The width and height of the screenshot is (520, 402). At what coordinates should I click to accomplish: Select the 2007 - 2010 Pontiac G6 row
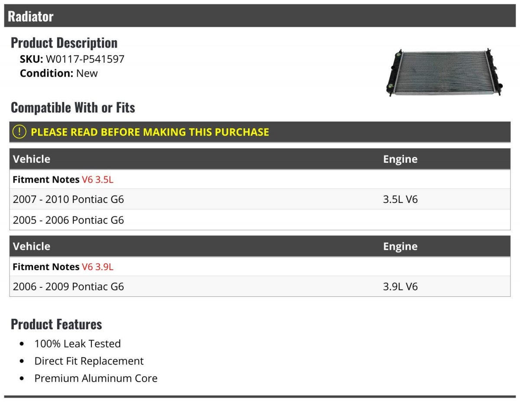click(68, 199)
